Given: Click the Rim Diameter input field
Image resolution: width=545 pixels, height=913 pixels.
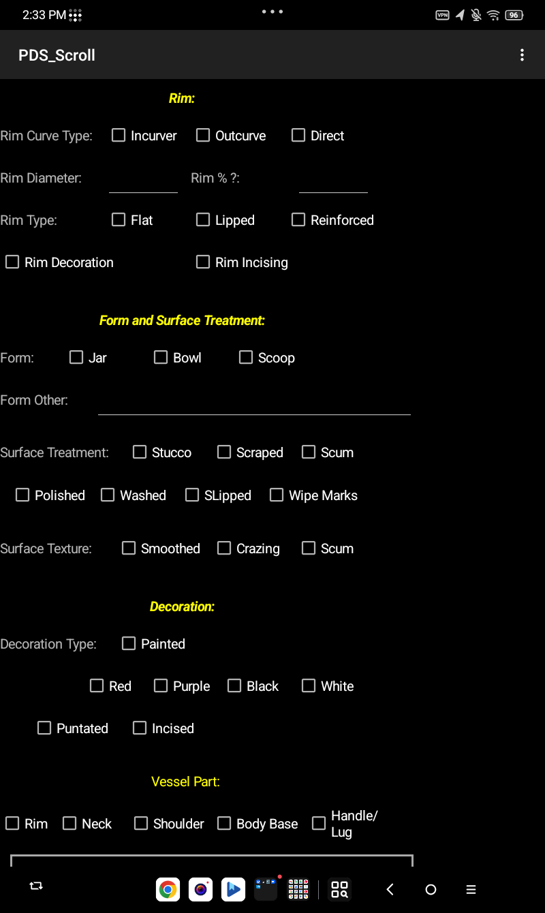Looking at the screenshot, I should 143,180.
